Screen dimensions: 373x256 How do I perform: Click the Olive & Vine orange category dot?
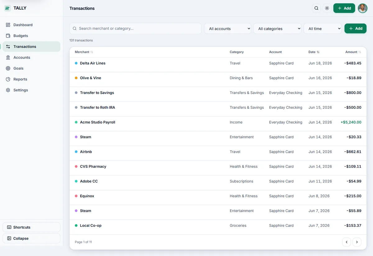[x=76, y=78]
